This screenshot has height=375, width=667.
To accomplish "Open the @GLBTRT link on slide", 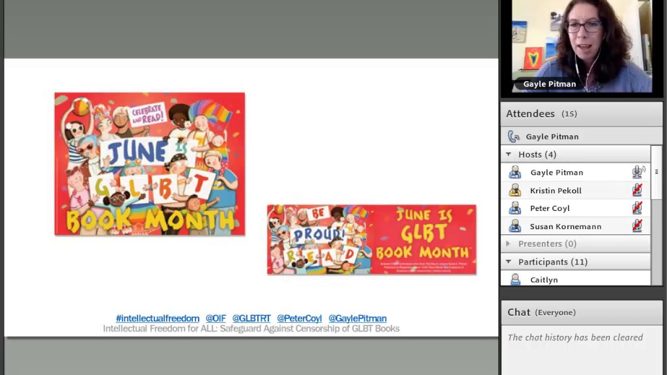I will point(251,318).
